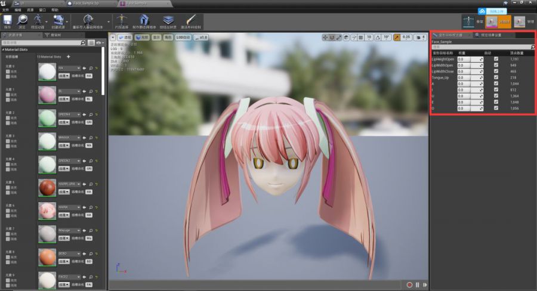
Task: Uncheck auto checkbox for LipWidthOpen
Action: pos(496,65)
